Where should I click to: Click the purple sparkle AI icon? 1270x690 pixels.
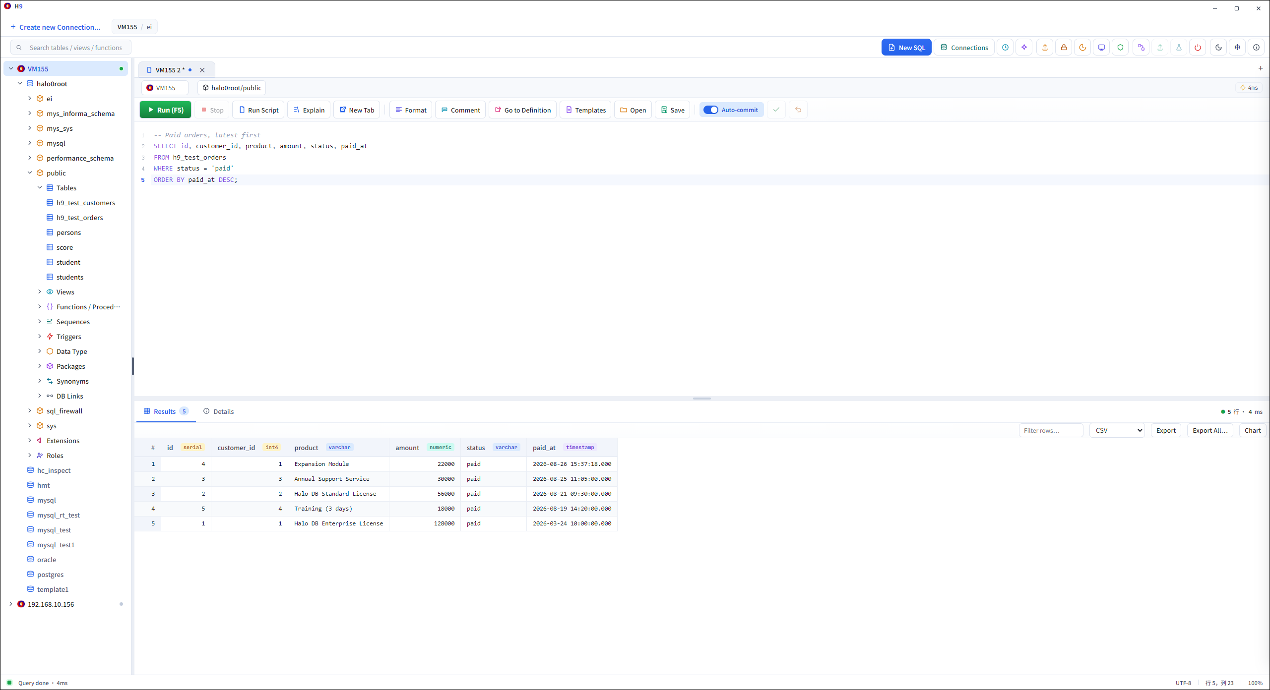[x=1024, y=48]
